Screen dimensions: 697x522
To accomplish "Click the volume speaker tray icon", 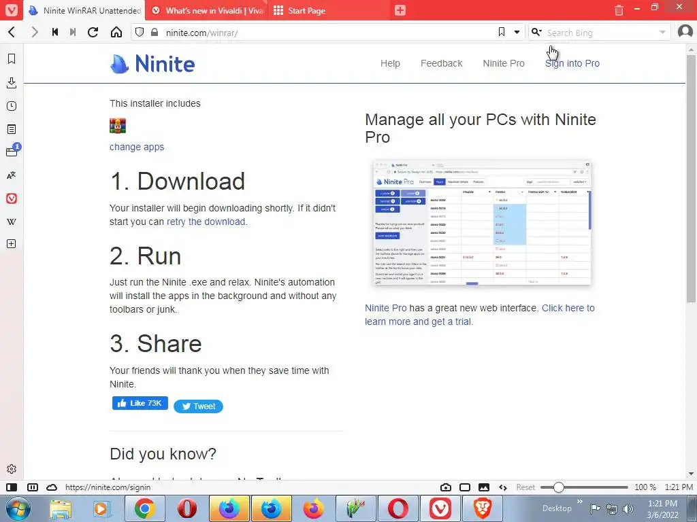I will (x=628, y=508).
